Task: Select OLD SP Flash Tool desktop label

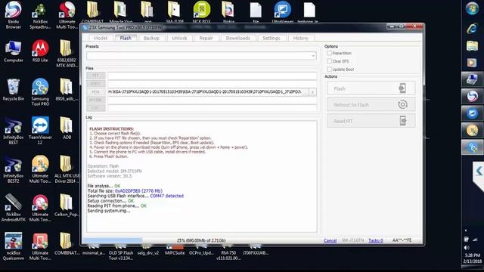Action: (121, 255)
